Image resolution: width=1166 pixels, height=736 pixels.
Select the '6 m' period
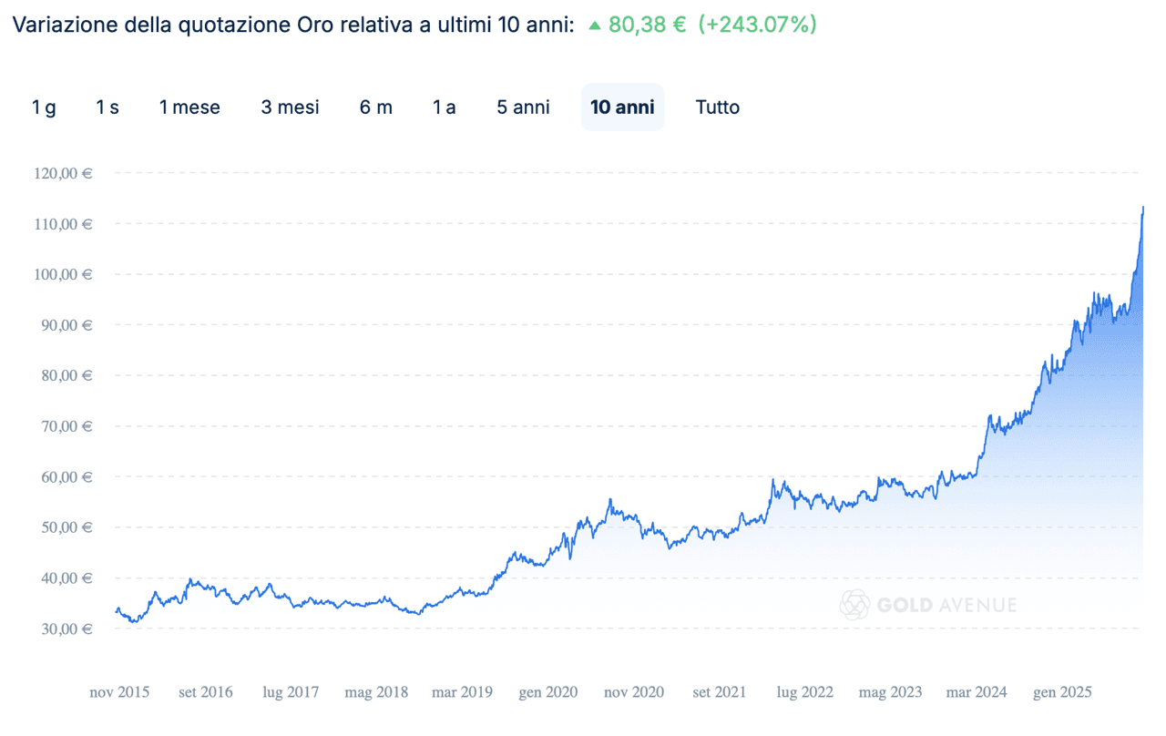tap(376, 107)
